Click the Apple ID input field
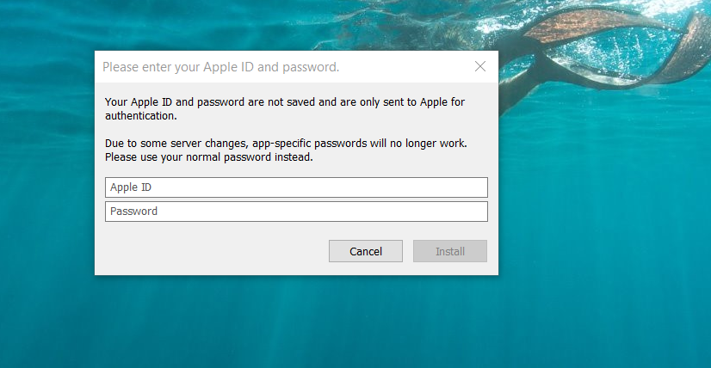 pos(296,187)
